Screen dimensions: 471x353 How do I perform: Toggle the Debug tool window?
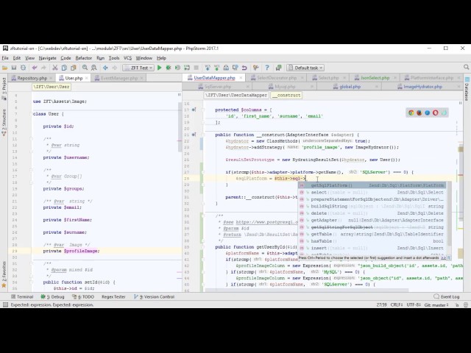[52, 296]
